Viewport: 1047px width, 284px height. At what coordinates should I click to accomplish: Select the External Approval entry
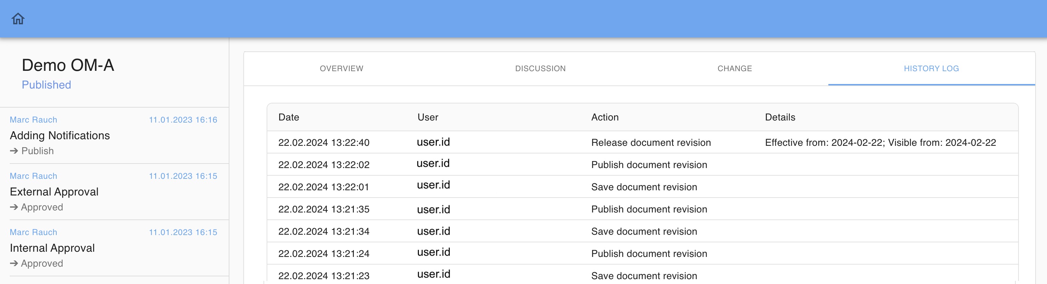[54, 192]
